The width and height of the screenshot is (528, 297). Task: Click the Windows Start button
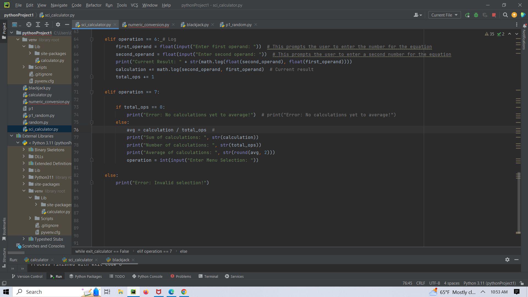tap(6, 292)
